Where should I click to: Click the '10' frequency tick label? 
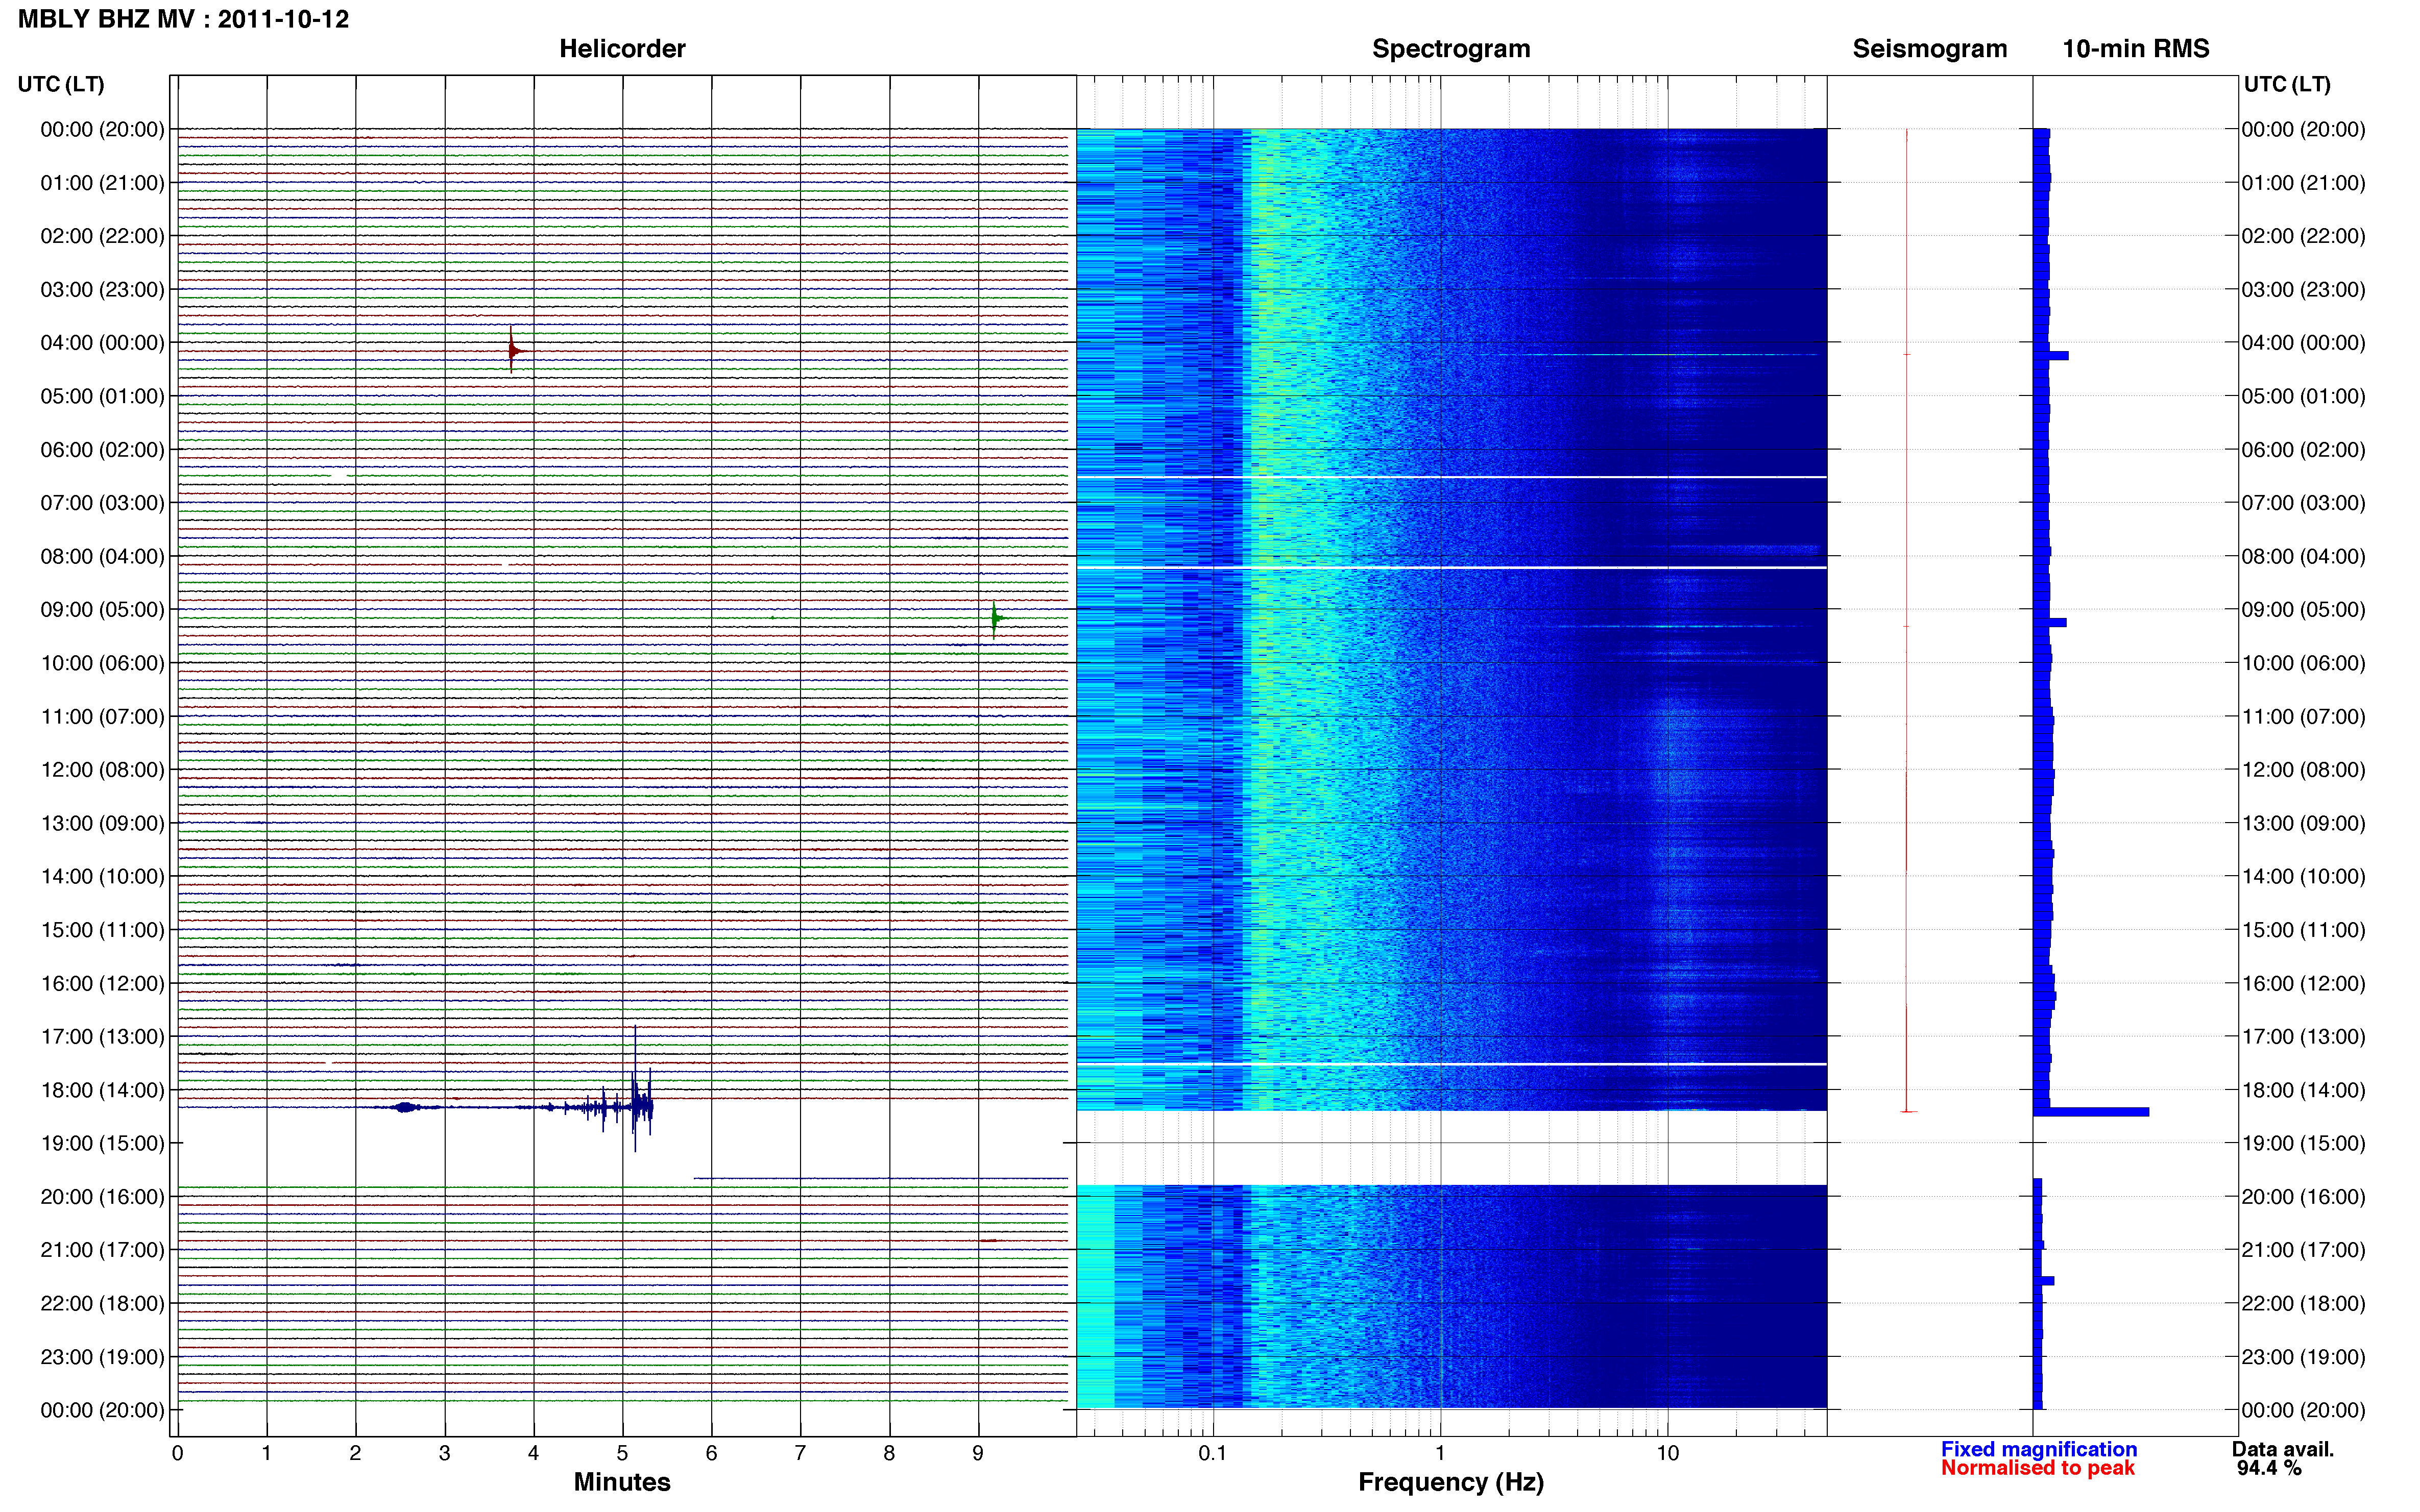pyautogui.click(x=1667, y=1453)
